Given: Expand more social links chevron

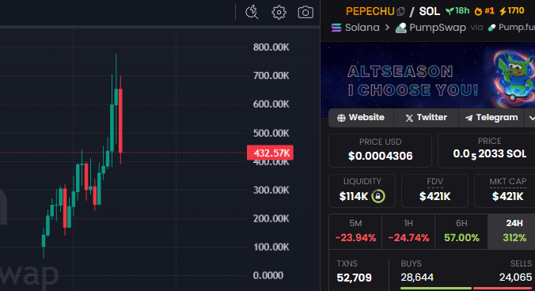Looking at the screenshot, I should pyautogui.click(x=530, y=118).
